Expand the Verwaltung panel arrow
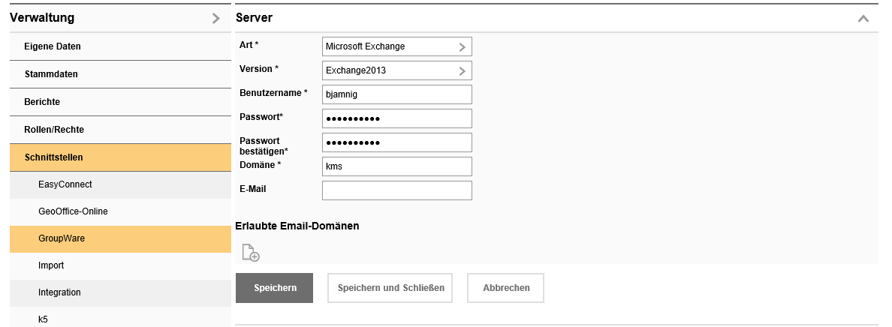The width and height of the screenshot is (892, 327). tap(215, 18)
